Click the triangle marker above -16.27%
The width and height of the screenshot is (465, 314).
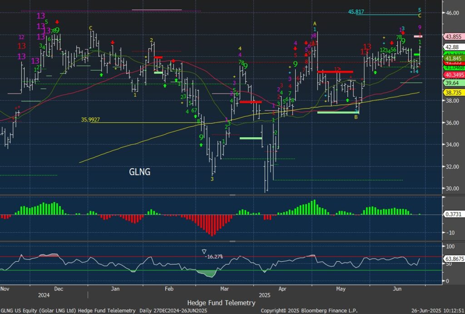[204, 252]
